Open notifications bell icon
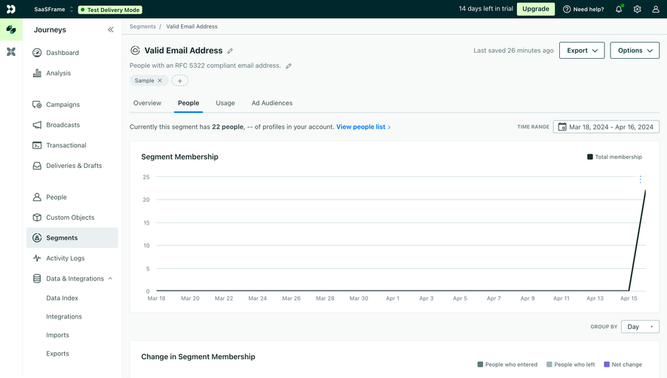Image resolution: width=667 pixels, height=378 pixels. coord(619,9)
